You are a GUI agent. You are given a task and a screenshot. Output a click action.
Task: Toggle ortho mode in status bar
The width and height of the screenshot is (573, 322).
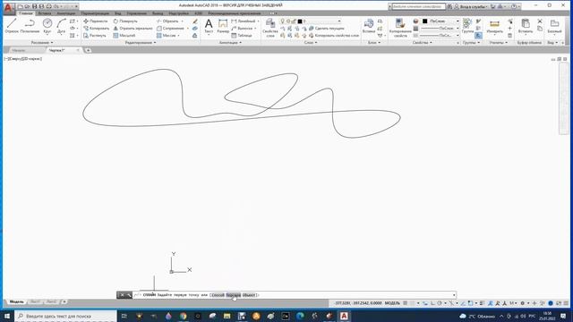coord(432,303)
